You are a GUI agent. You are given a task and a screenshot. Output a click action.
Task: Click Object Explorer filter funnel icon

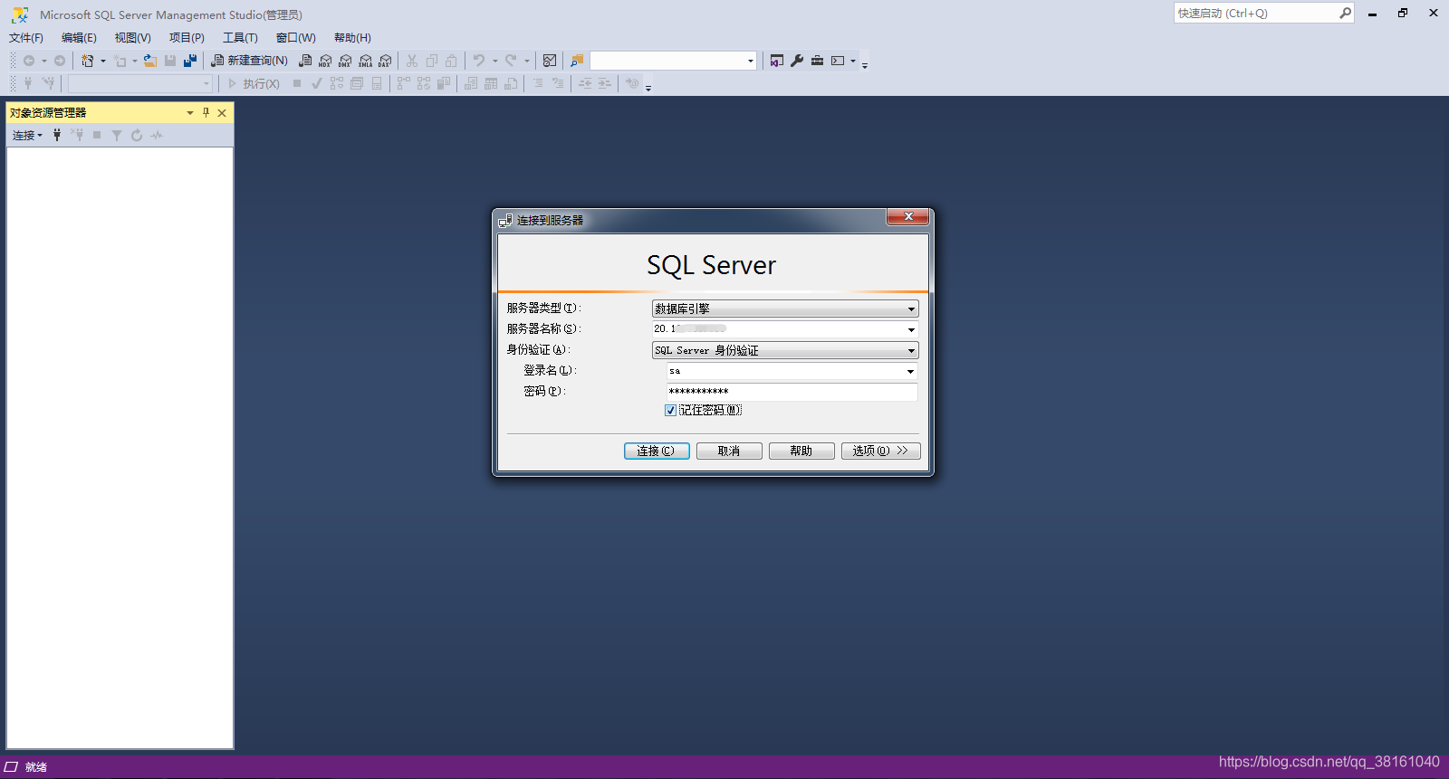[x=117, y=135]
